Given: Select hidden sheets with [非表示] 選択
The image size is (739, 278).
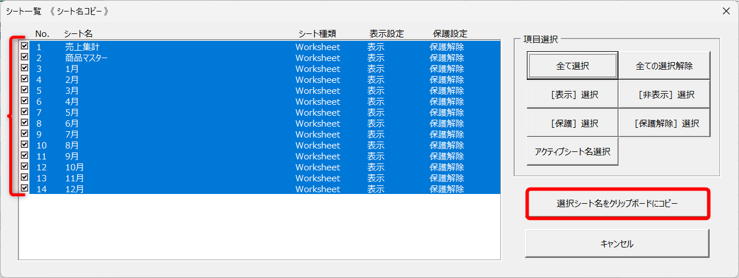Looking at the screenshot, I should click(664, 94).
